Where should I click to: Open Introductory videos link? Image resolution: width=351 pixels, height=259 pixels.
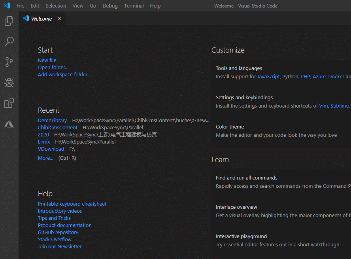coord(60,211)
